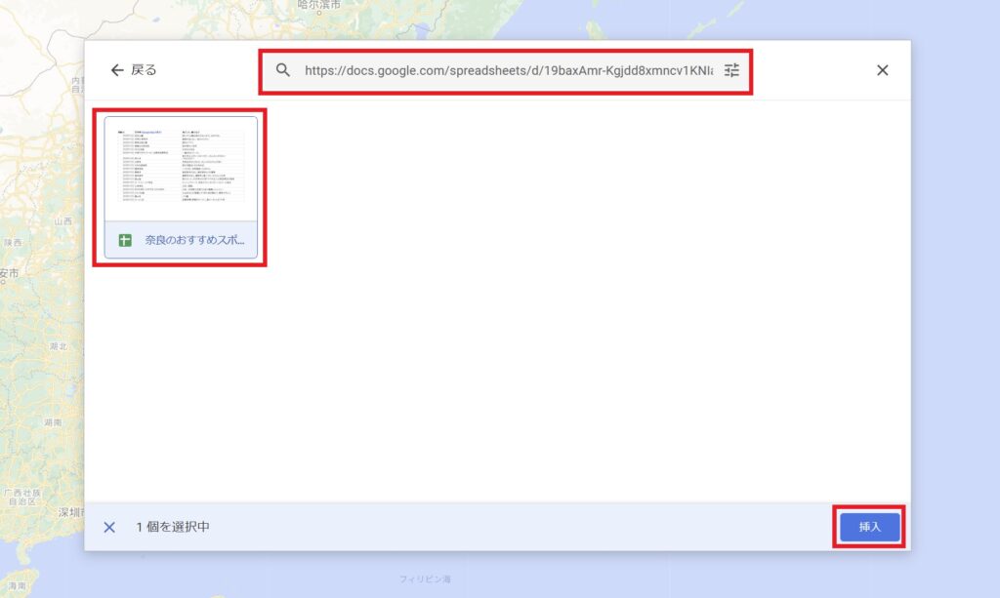Close the file picker dialog
1000x598 pixels.
tap(882, 70)
